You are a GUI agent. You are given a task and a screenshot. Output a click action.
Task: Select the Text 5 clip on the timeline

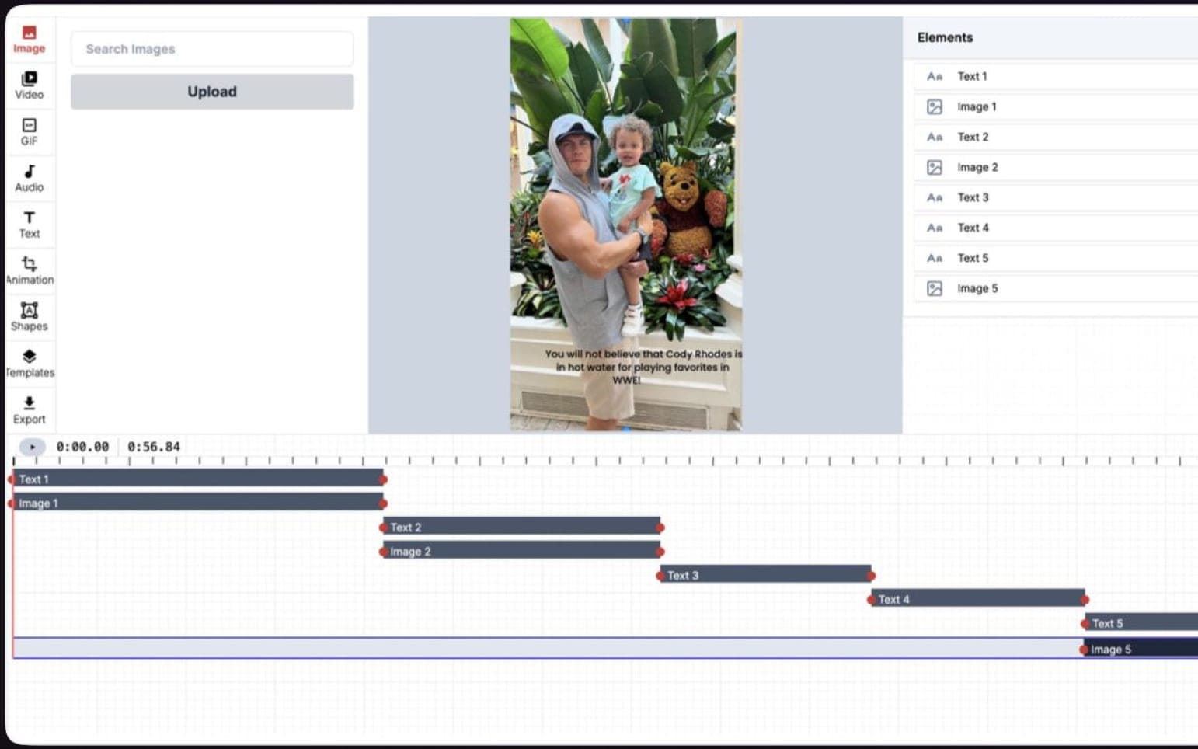point(1142,623)
